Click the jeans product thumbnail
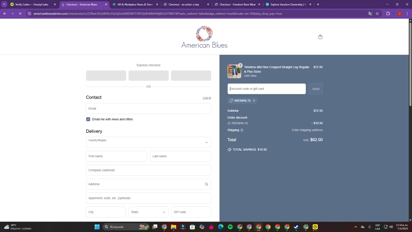This screenshot has height=232, width=412. [234, 71]
